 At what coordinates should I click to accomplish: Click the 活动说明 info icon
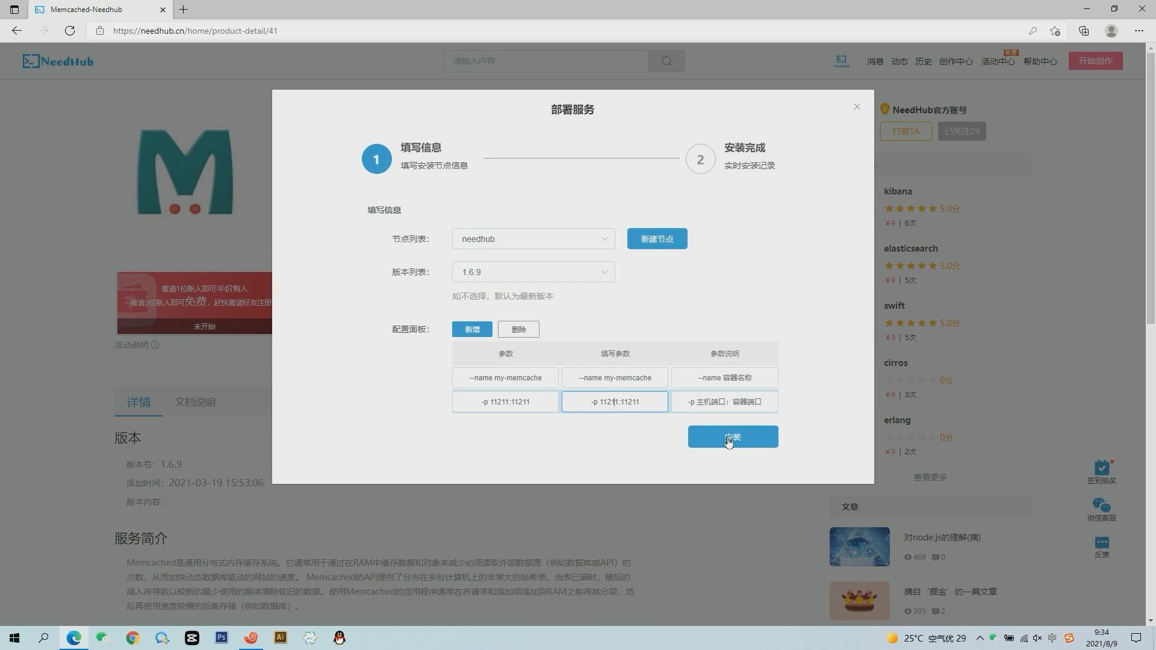pos(155,345)
